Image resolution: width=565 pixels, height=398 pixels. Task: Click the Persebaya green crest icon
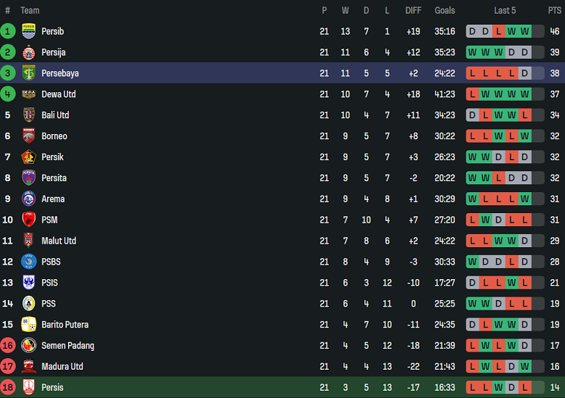29,73
